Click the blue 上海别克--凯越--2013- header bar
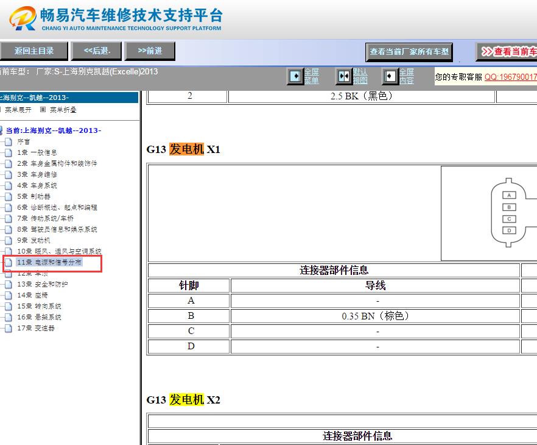Viewport: 537px width, 445px height. click(69, 98)
